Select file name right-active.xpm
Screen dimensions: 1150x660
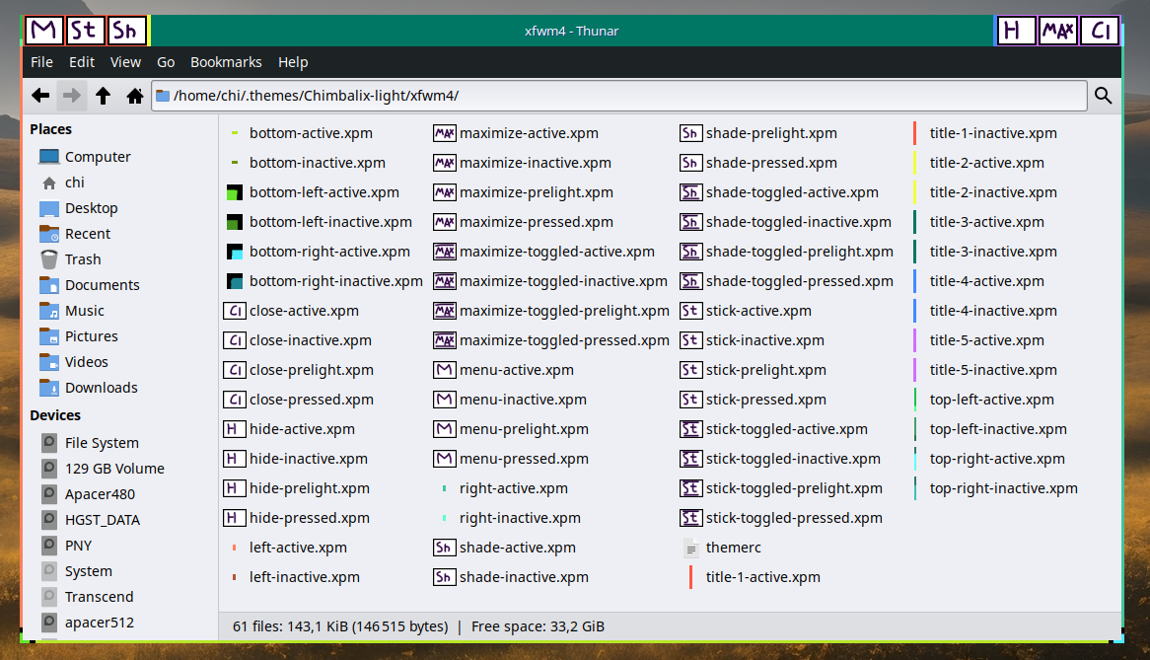tap(514, 488)
